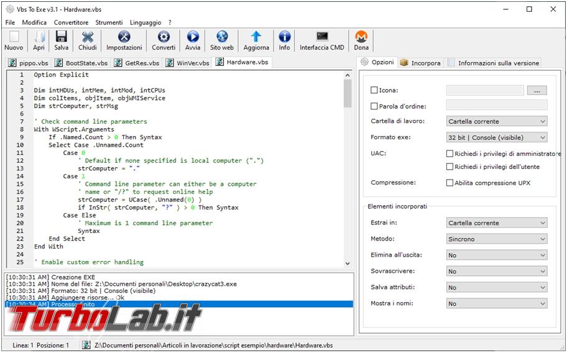The image size is (567, 353).
Task: Open Cartella di lavoro dropdown
Action: (497, 121)
